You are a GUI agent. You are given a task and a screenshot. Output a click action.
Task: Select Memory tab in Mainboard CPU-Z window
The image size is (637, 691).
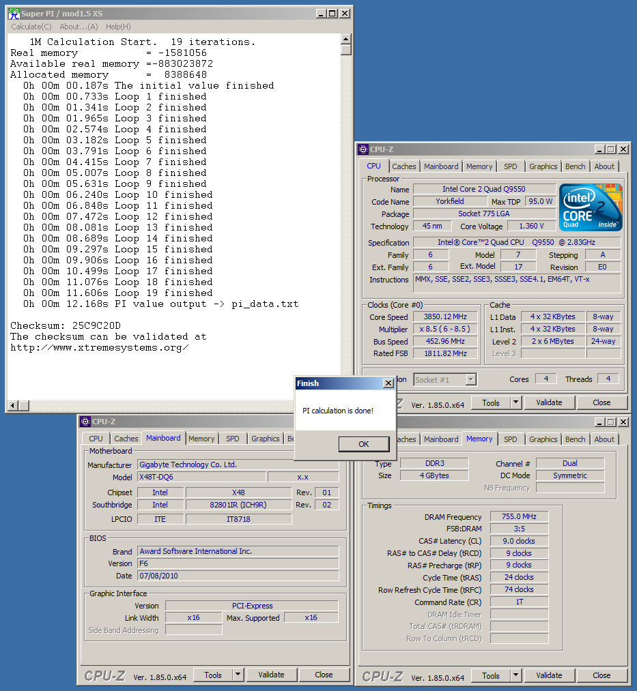[x=201, y=439]
